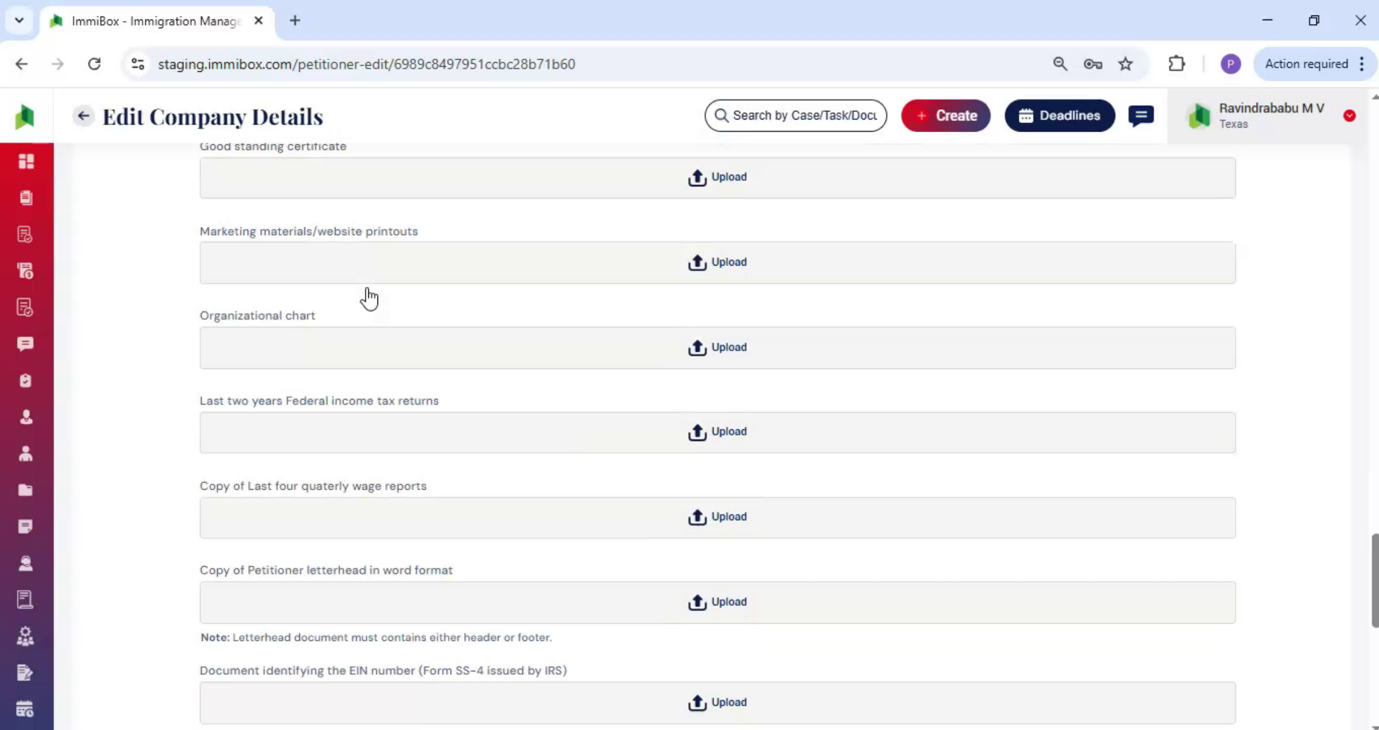Screen dimensions: 1379x730
Task: Open the Deadlines button
Action: [x=1060, y=116]
